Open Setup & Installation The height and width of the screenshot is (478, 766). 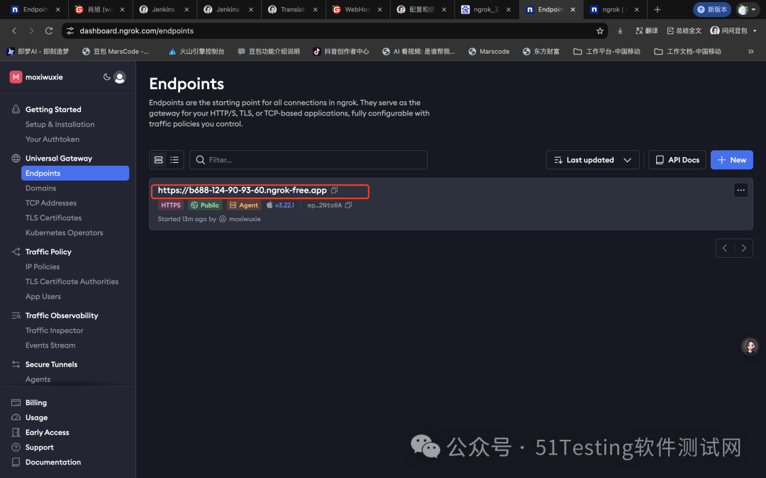(60, 125)
